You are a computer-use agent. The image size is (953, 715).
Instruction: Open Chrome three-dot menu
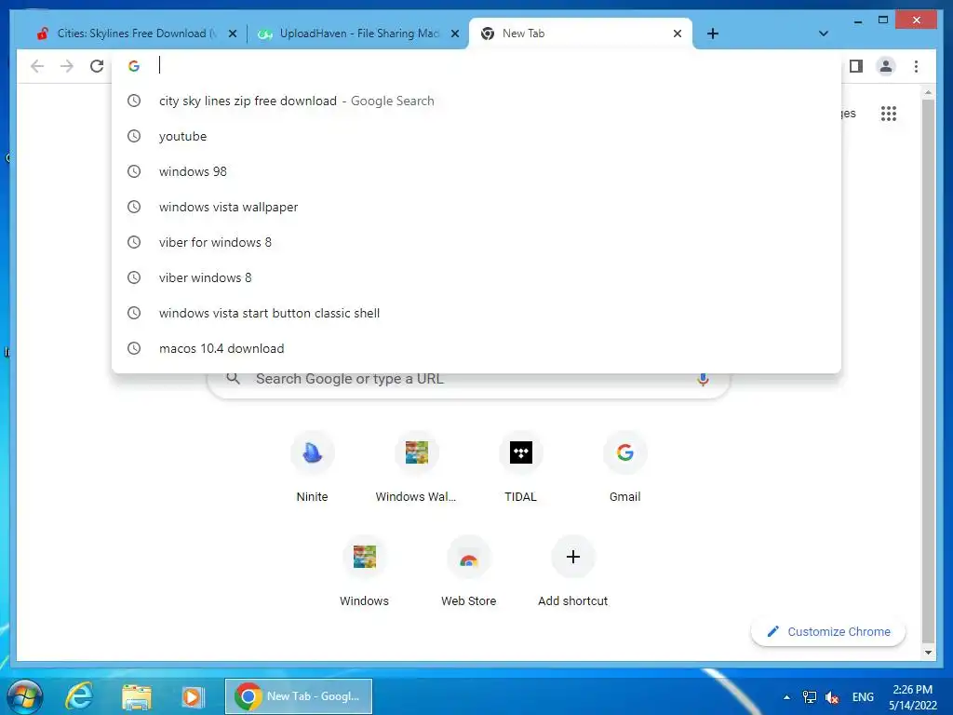[916, 66]
